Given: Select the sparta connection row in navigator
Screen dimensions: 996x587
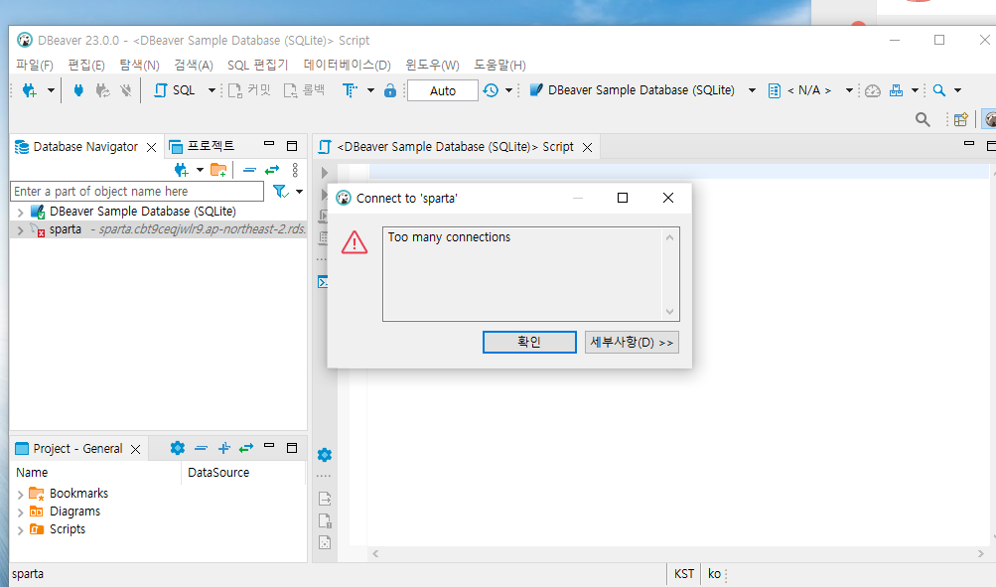Looking at the screenshot, I should coord(158,229).
